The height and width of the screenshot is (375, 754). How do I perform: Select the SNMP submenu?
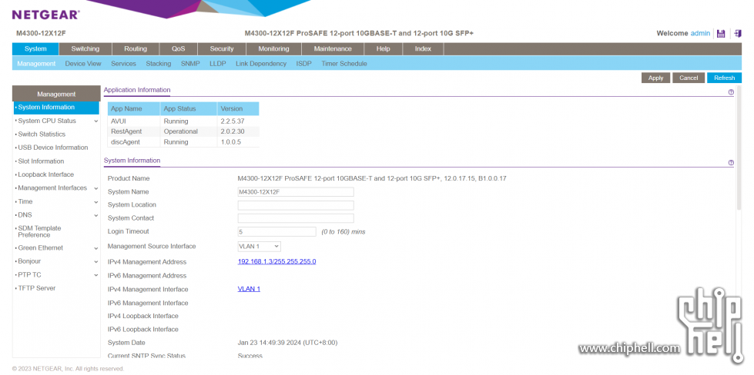[x=190, y=63]
